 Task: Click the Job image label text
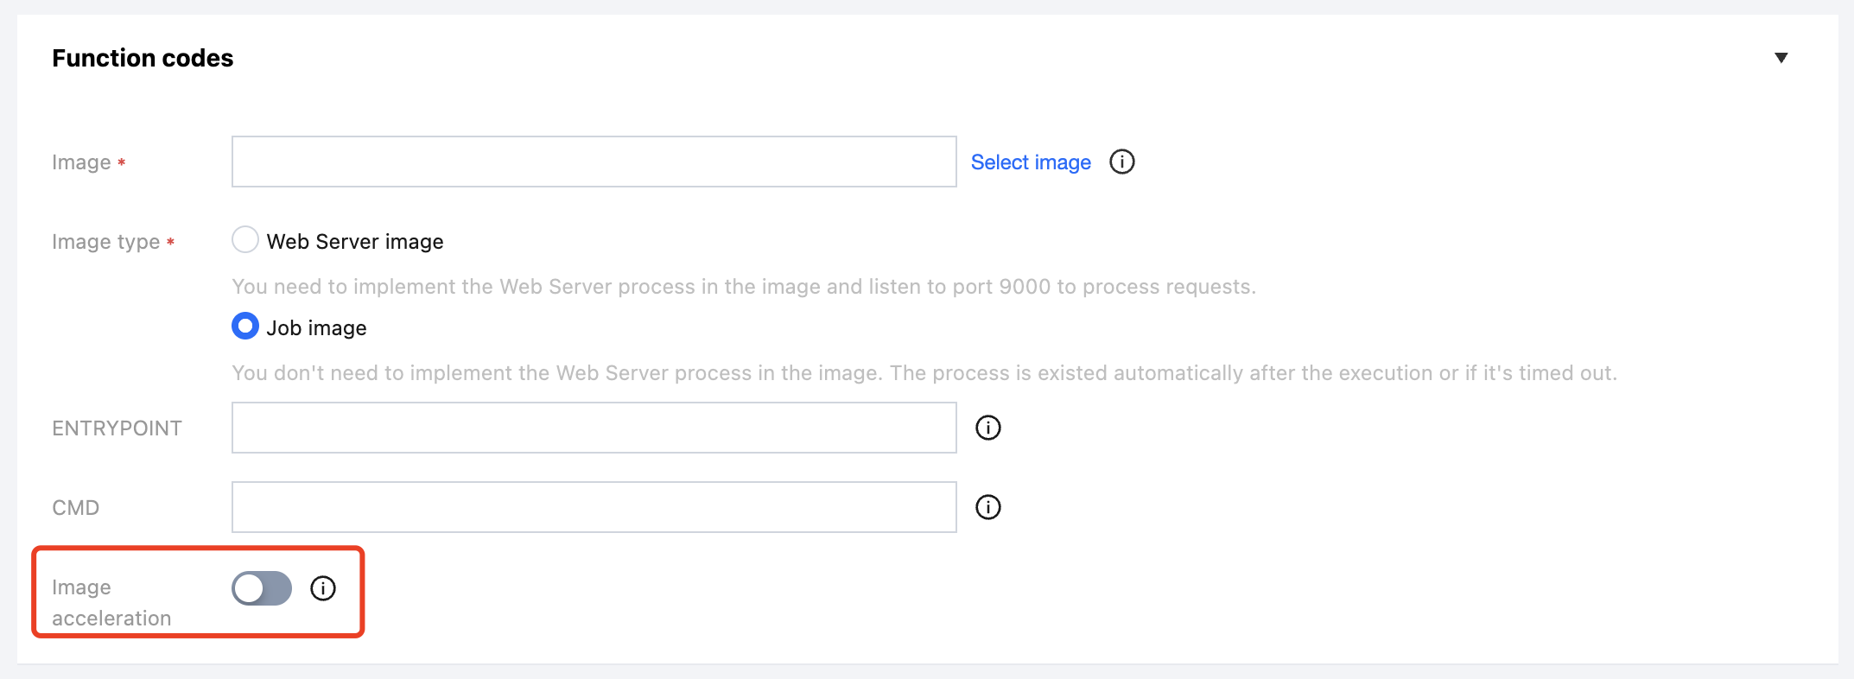click(316, 328)
